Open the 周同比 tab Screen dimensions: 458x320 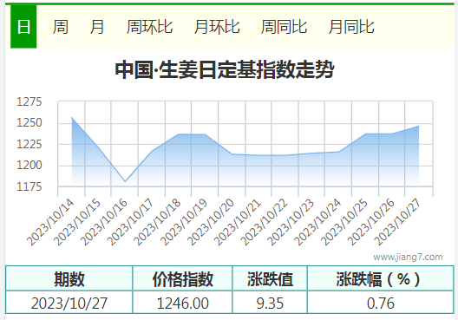tap(284, 27)
